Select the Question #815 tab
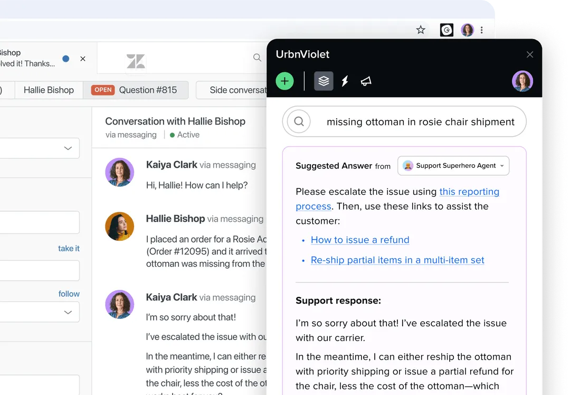The width and height of the screenshot is (570, 395). point(136,90)
